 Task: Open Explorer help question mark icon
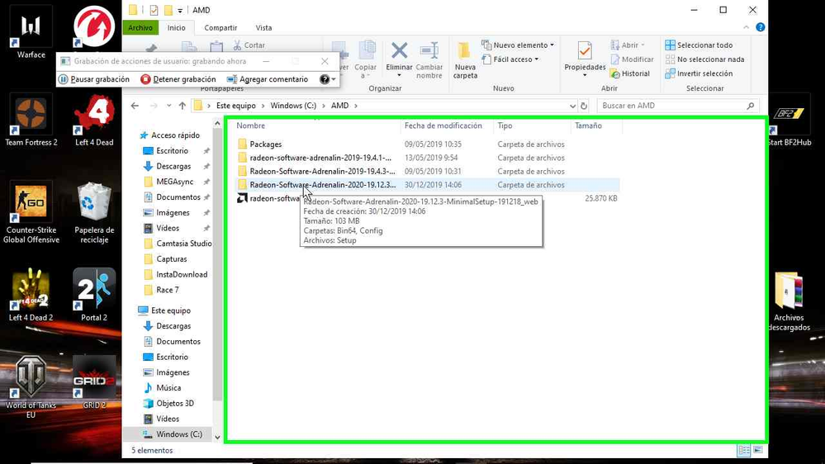click(x=761, y=27)
